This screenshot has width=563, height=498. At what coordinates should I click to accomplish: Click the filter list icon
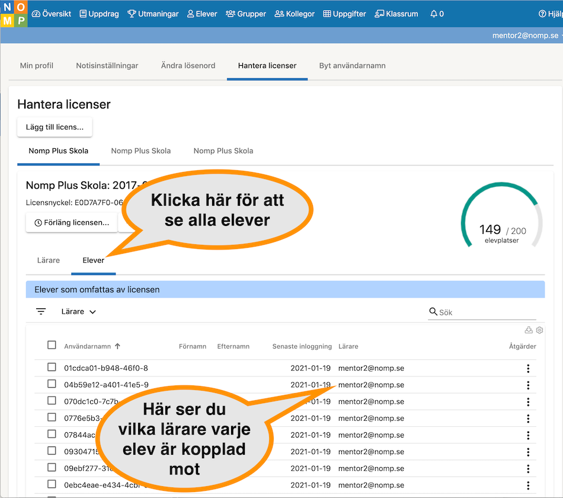point(41,311)
